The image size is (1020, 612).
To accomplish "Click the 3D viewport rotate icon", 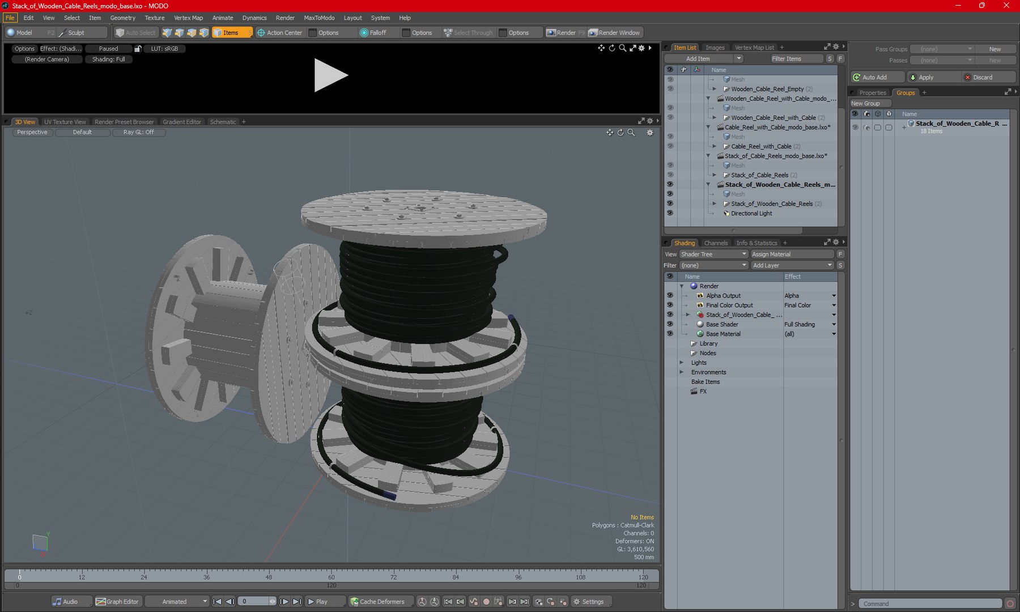I will point(620,133).
